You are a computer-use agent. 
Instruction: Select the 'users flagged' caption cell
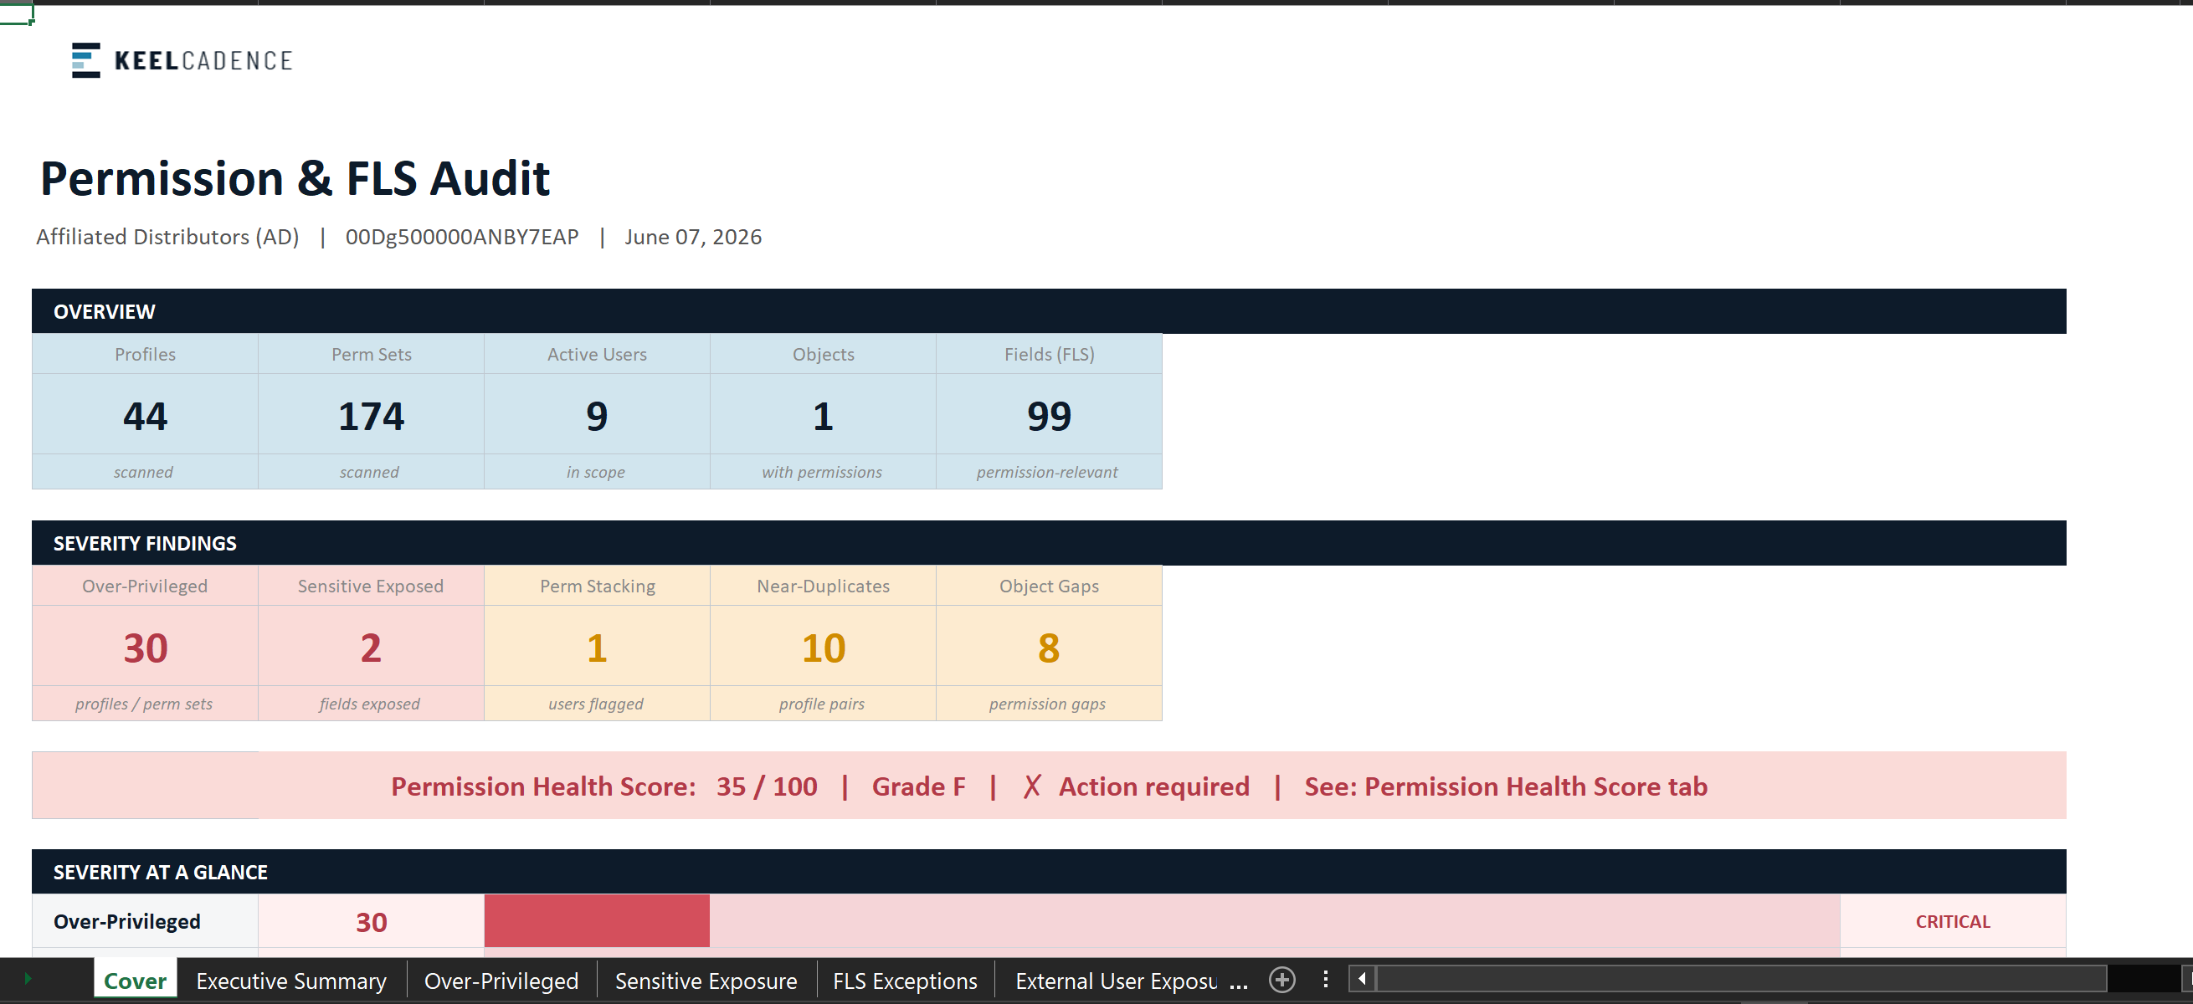coord(597,704)
